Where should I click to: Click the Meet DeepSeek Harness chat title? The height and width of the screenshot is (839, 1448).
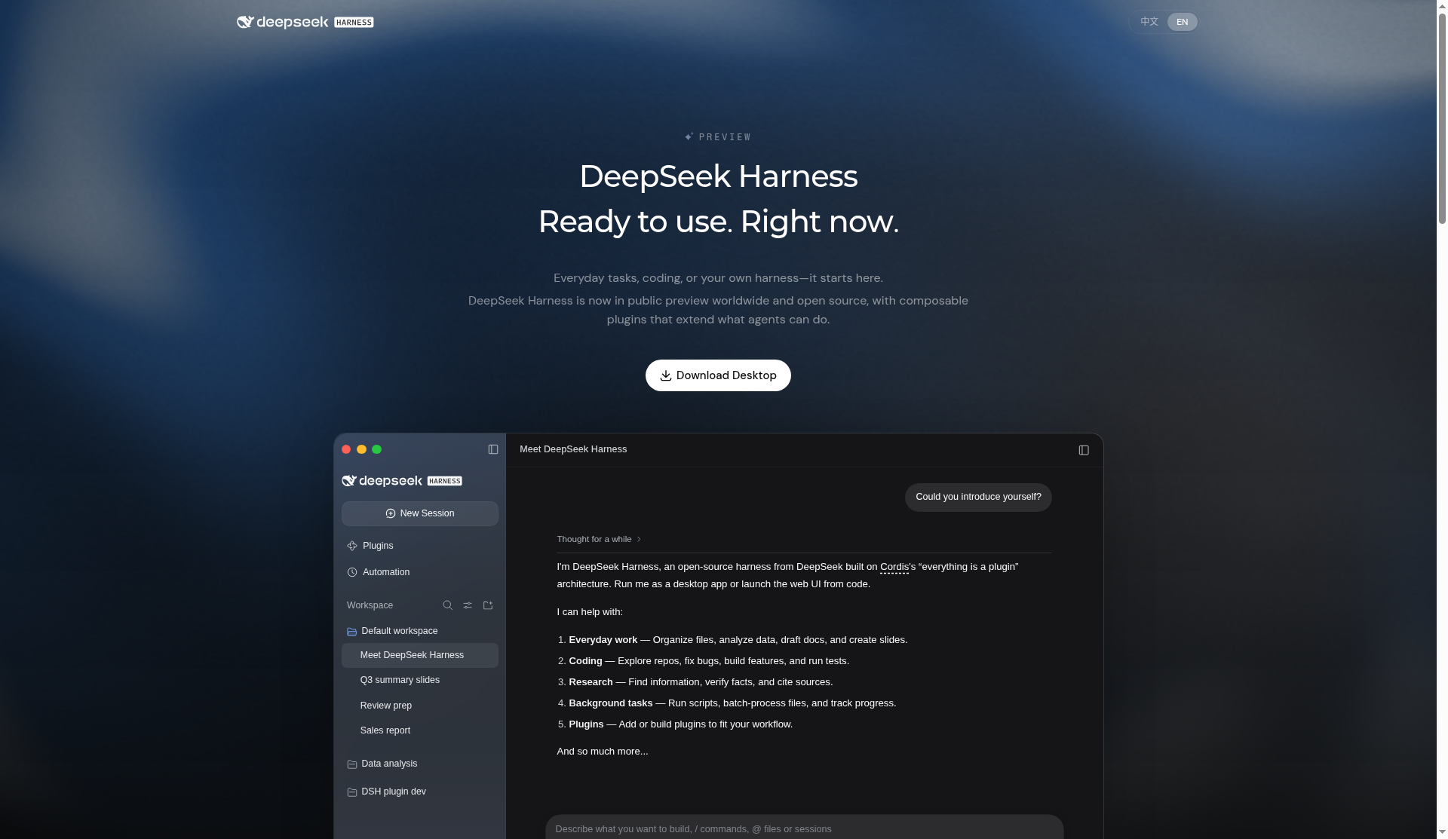click(x=573, y=449)
